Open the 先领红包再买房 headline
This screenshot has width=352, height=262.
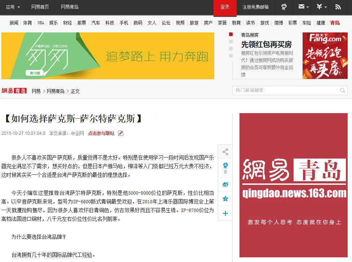tap(267, 44)
